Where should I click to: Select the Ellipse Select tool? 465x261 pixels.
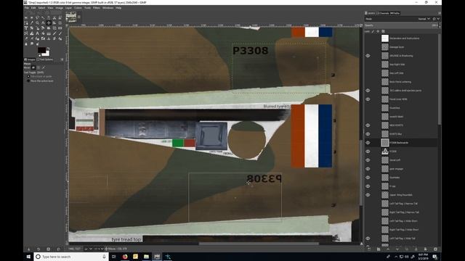32,17
